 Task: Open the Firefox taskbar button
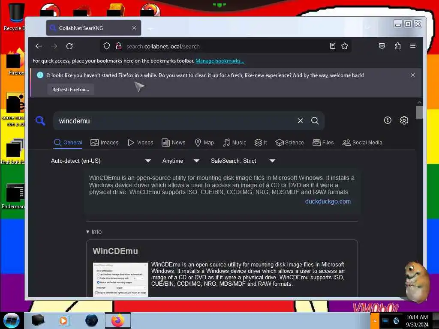118,320
